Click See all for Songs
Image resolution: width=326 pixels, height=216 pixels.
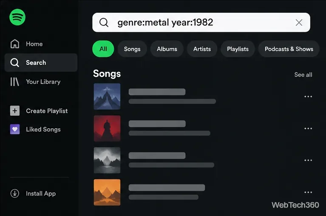[x=303, y=75]
